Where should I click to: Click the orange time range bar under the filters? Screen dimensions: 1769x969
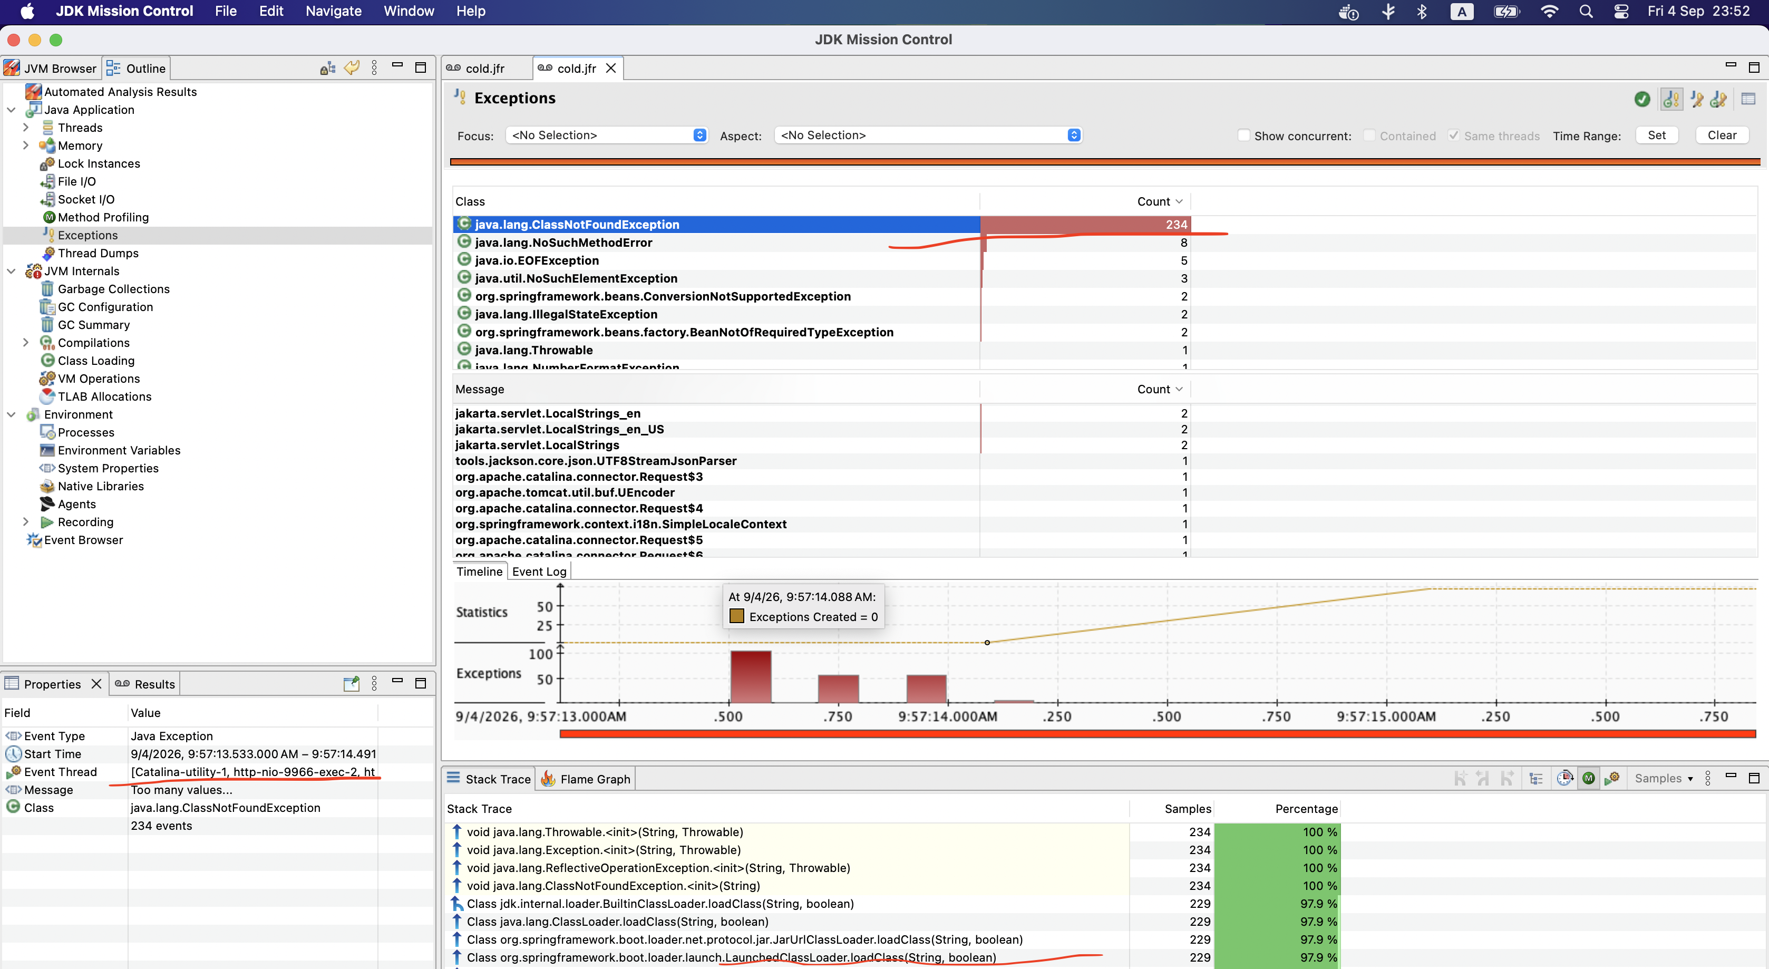(x=1104, y=162)
